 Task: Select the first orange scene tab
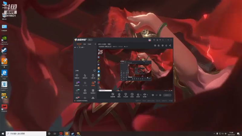coord(79,44)
